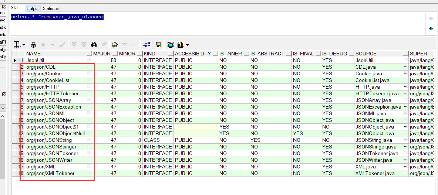Click the empty ACCESSIBILITY cell of the org/json/JSONObject$1 row

click(196, 127)
